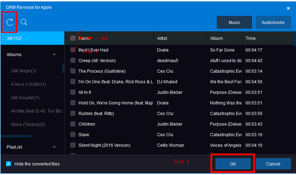
Task: Tick the select-all checkbox beside Name
Action: (x=73, y=38)
